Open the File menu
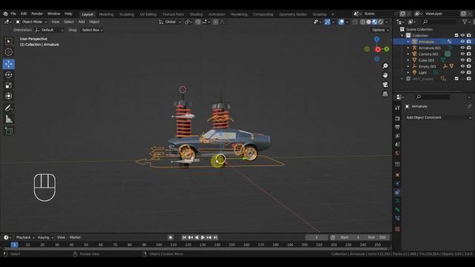The image size is (475, 267). coord(13,14)
